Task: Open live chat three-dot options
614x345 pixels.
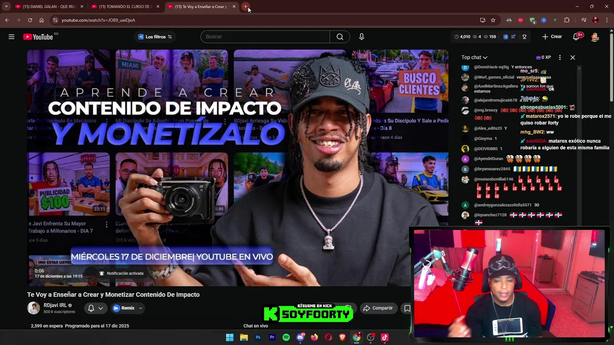Action: tap(560, 57)
